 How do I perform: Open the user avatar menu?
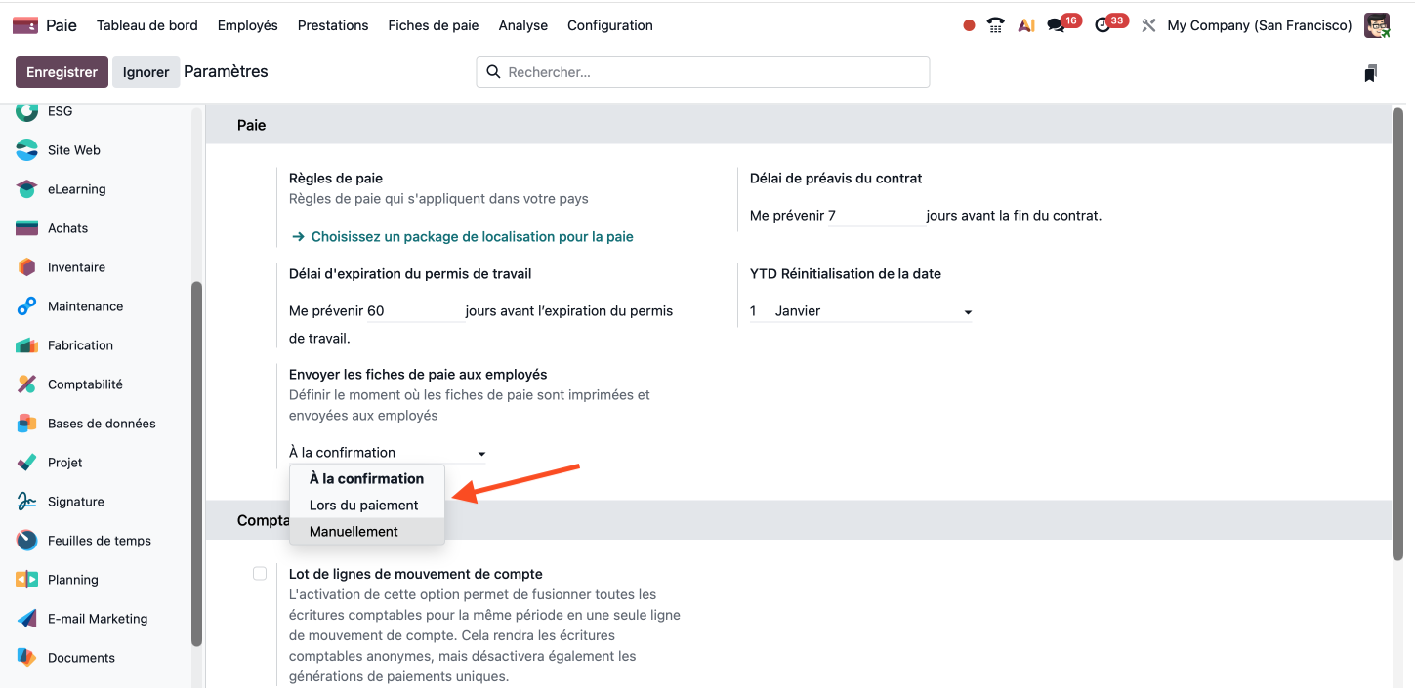(x=1377, y=25)
